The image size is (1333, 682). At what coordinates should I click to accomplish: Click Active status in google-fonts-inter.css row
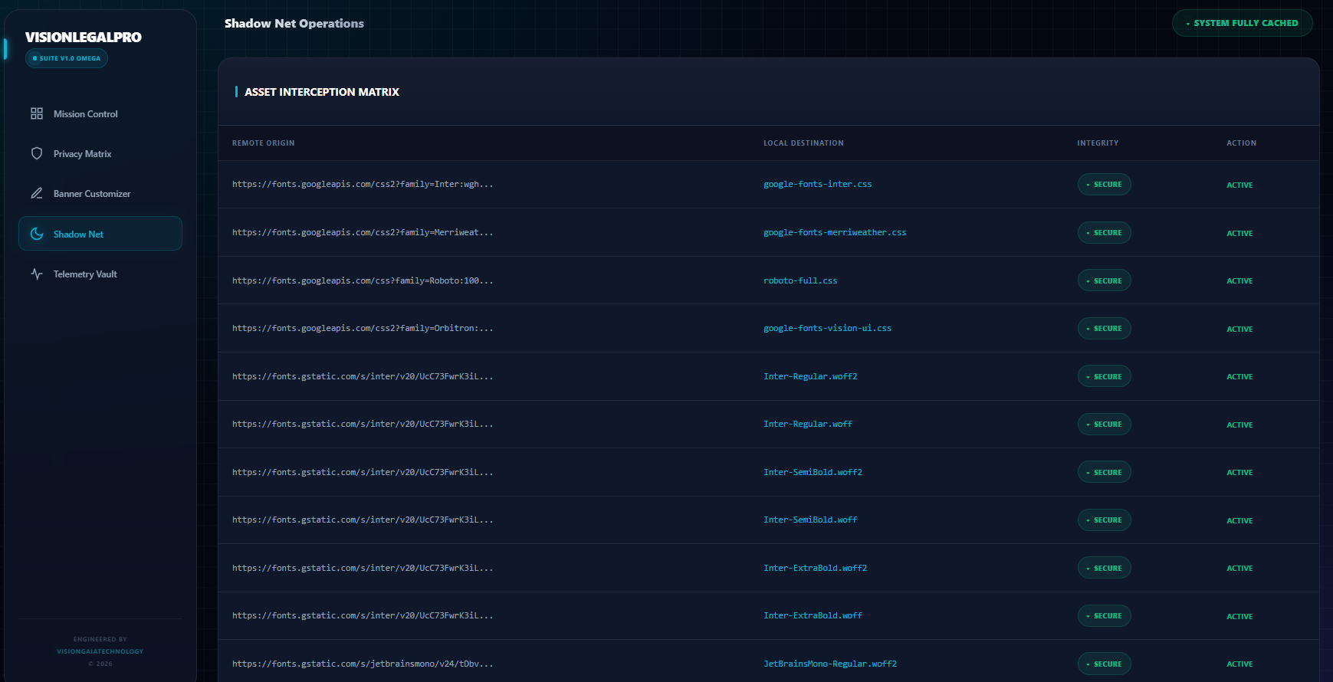click(x=1239, y=185)
